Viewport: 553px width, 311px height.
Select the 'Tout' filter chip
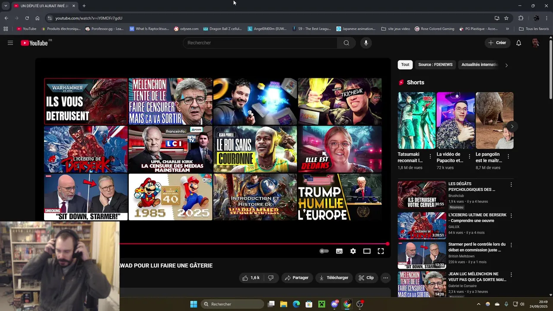pyautogui.click(x=405, y=65)
